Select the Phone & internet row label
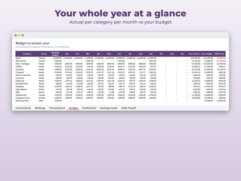Viewport: 241px width, 181px height. pyautogui.click(x=23, y=75)
